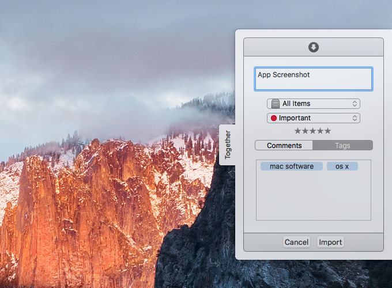Set rating to five stars
Viewport: 392px width, 288px height.
(328, 131)
